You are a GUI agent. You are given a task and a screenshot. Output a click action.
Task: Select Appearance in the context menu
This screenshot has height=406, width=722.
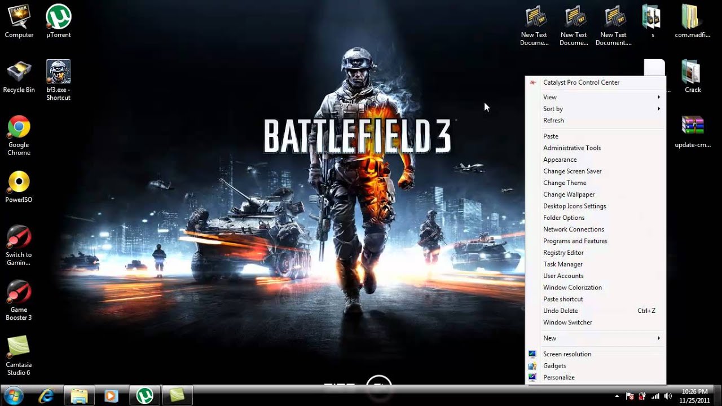tap(595, 160)
